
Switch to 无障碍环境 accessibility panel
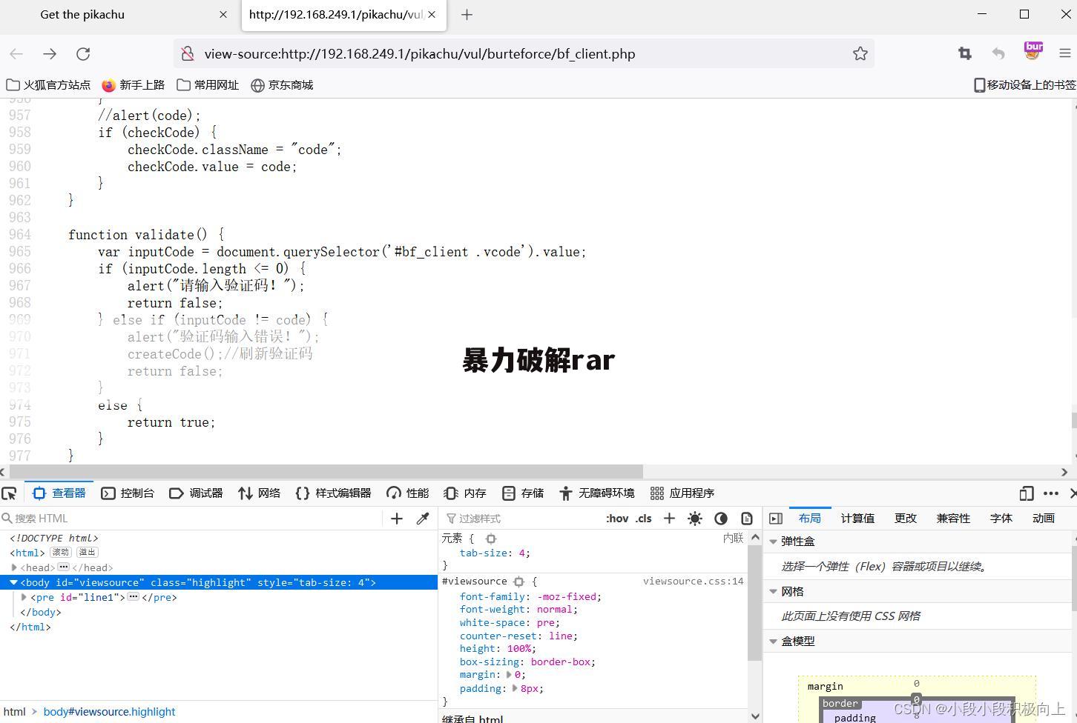[597, 493]
